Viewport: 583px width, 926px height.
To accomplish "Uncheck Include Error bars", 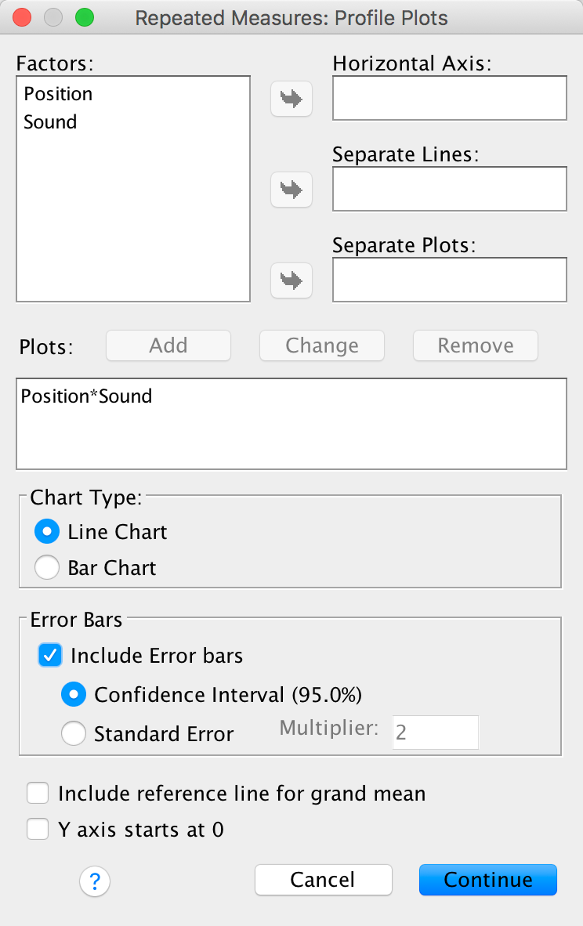I will [51, 655].
